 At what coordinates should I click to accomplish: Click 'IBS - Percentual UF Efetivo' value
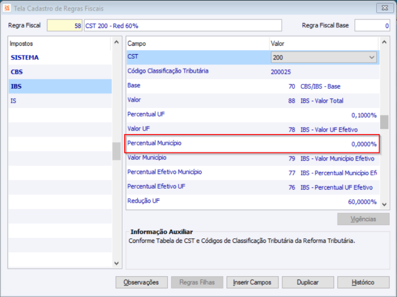[336, 188]
